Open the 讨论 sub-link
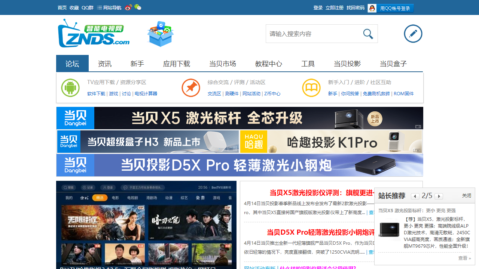The image size is (479, 269). tap(126, 94)
